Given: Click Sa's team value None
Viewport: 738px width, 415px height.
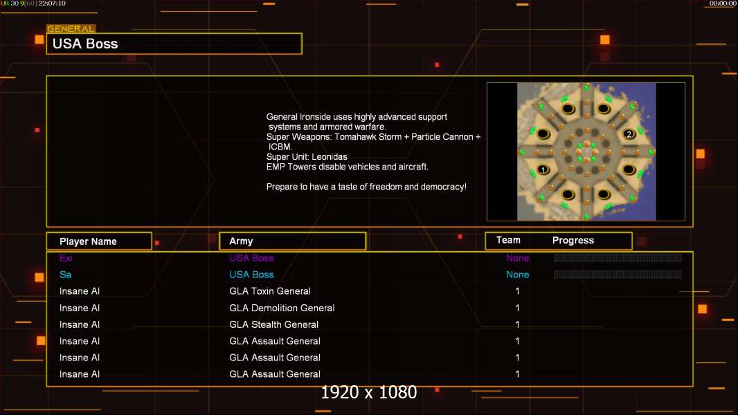Looking at the screenshot, I should [x=517, y=275].
